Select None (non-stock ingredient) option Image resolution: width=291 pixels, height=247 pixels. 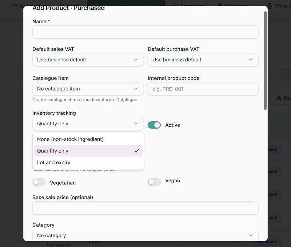coord(88,139)
